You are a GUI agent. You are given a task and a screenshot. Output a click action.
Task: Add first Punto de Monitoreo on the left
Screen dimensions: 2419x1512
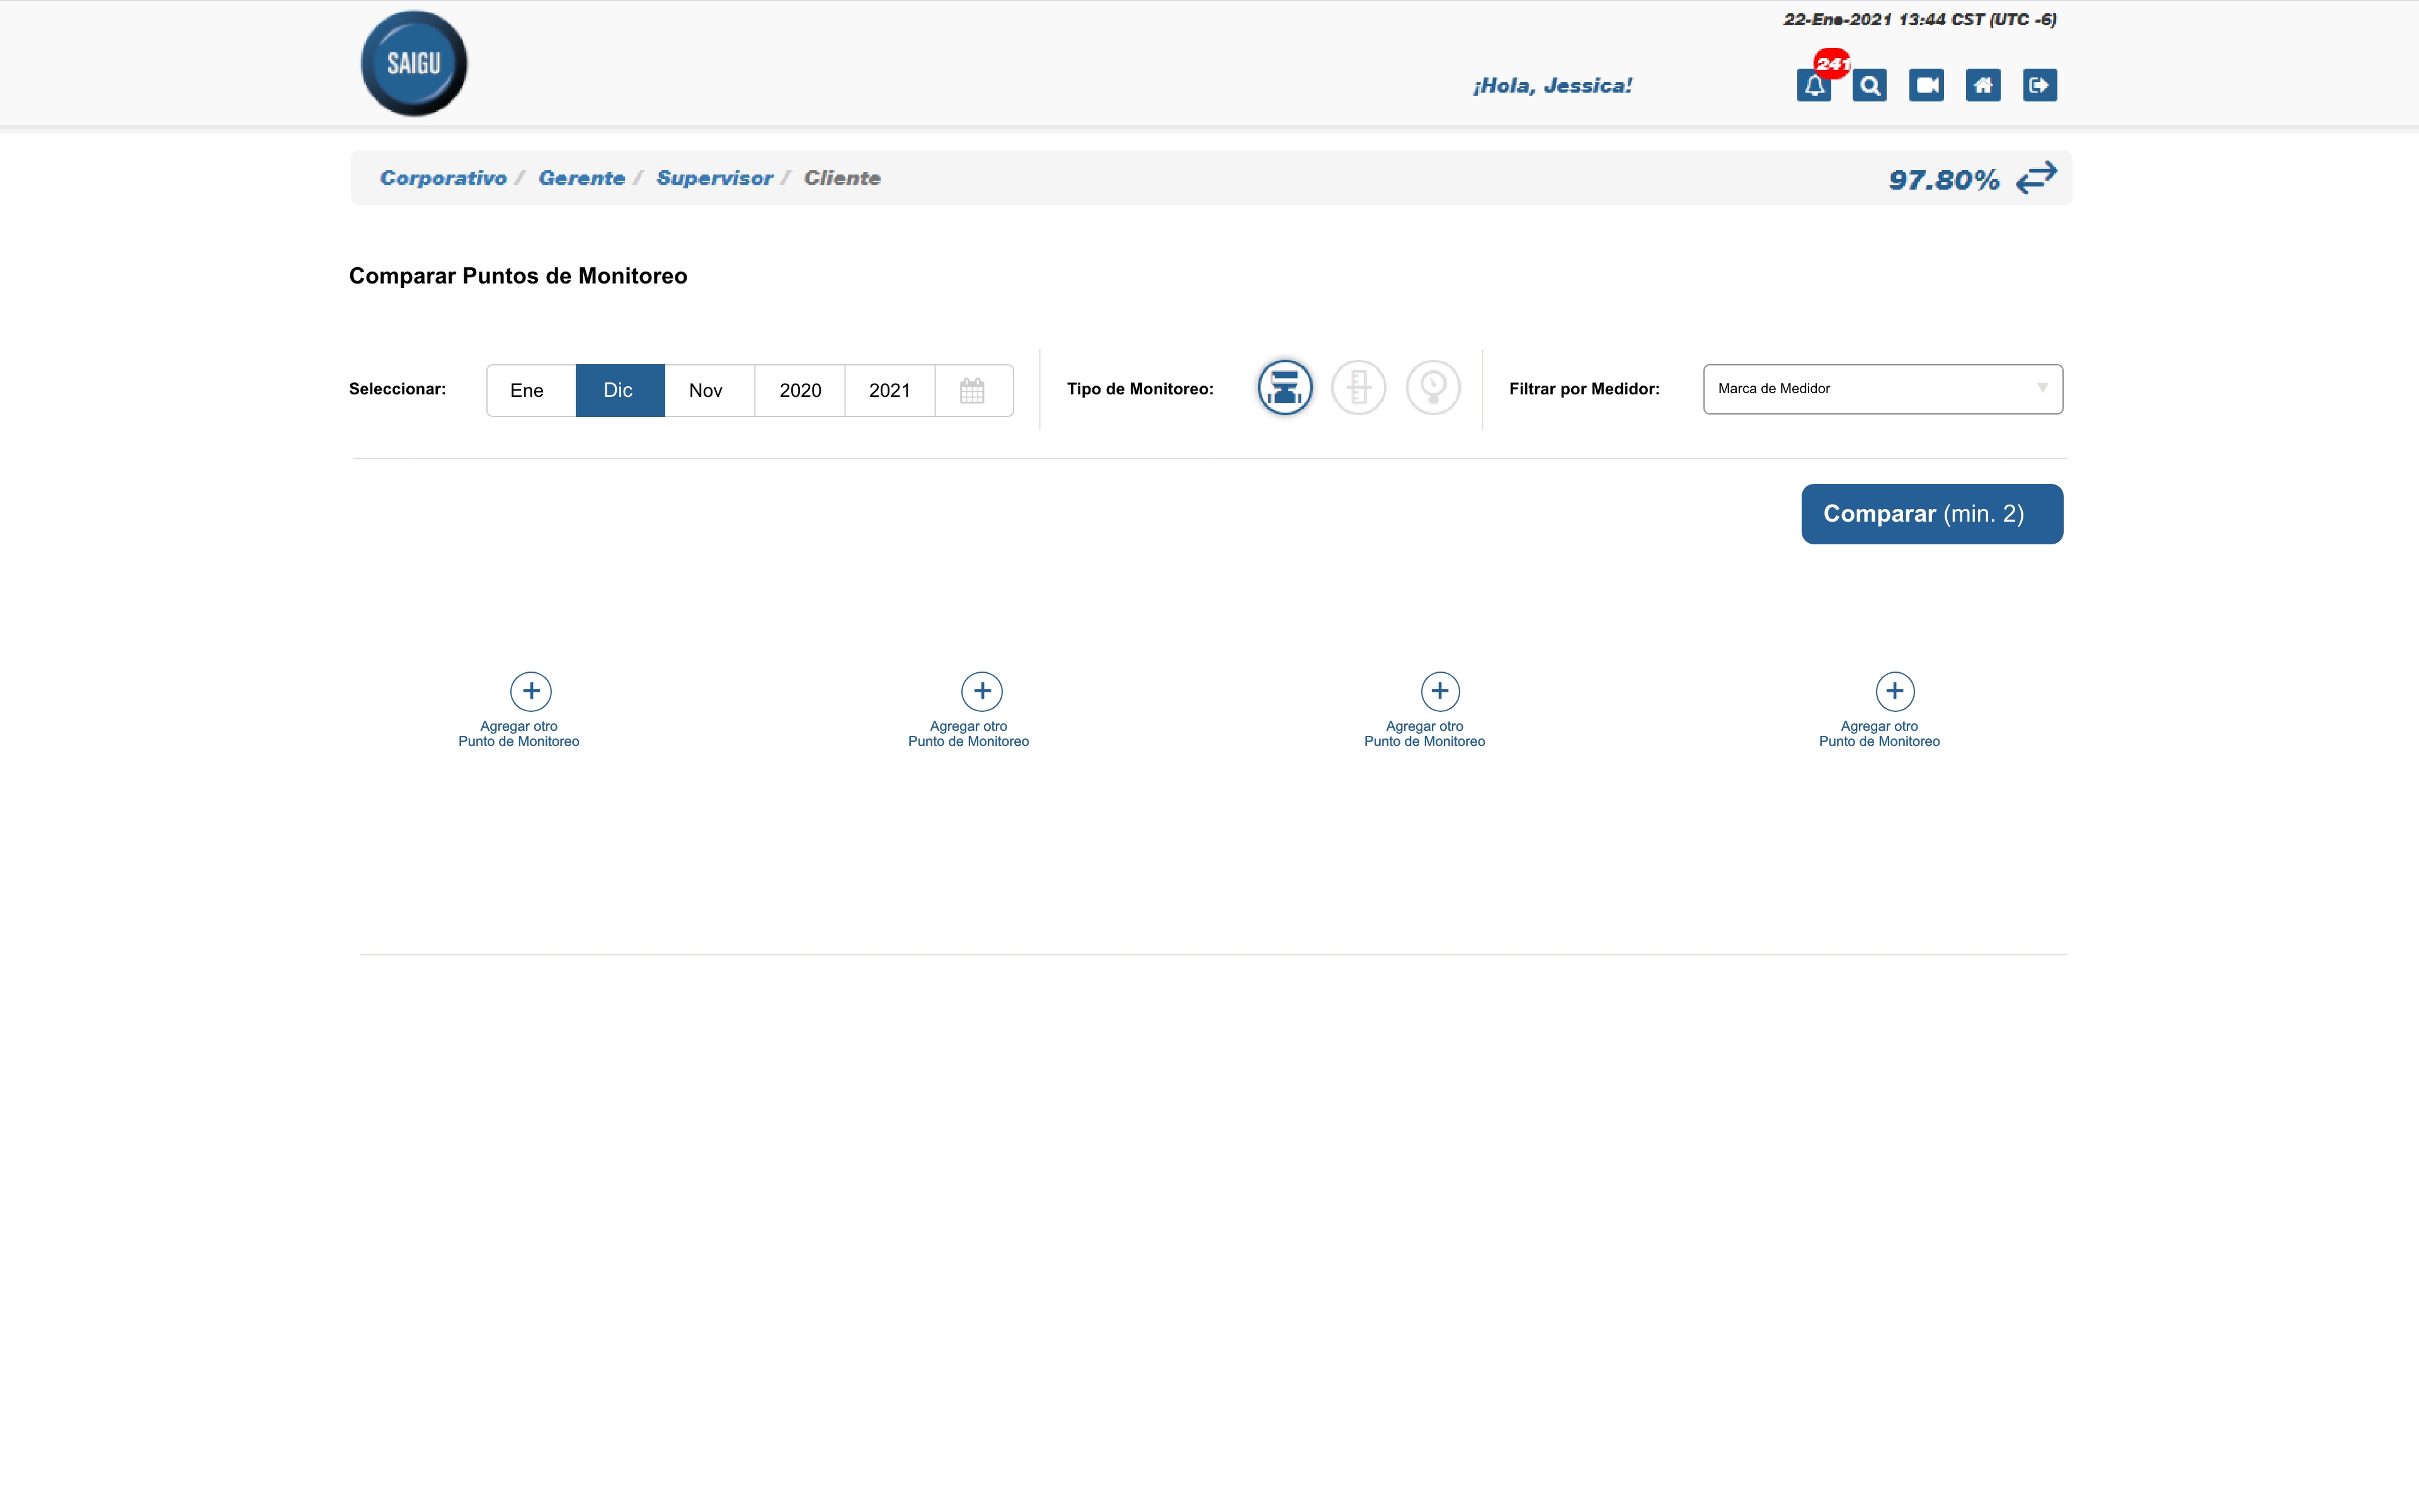(x=531, y=691)
